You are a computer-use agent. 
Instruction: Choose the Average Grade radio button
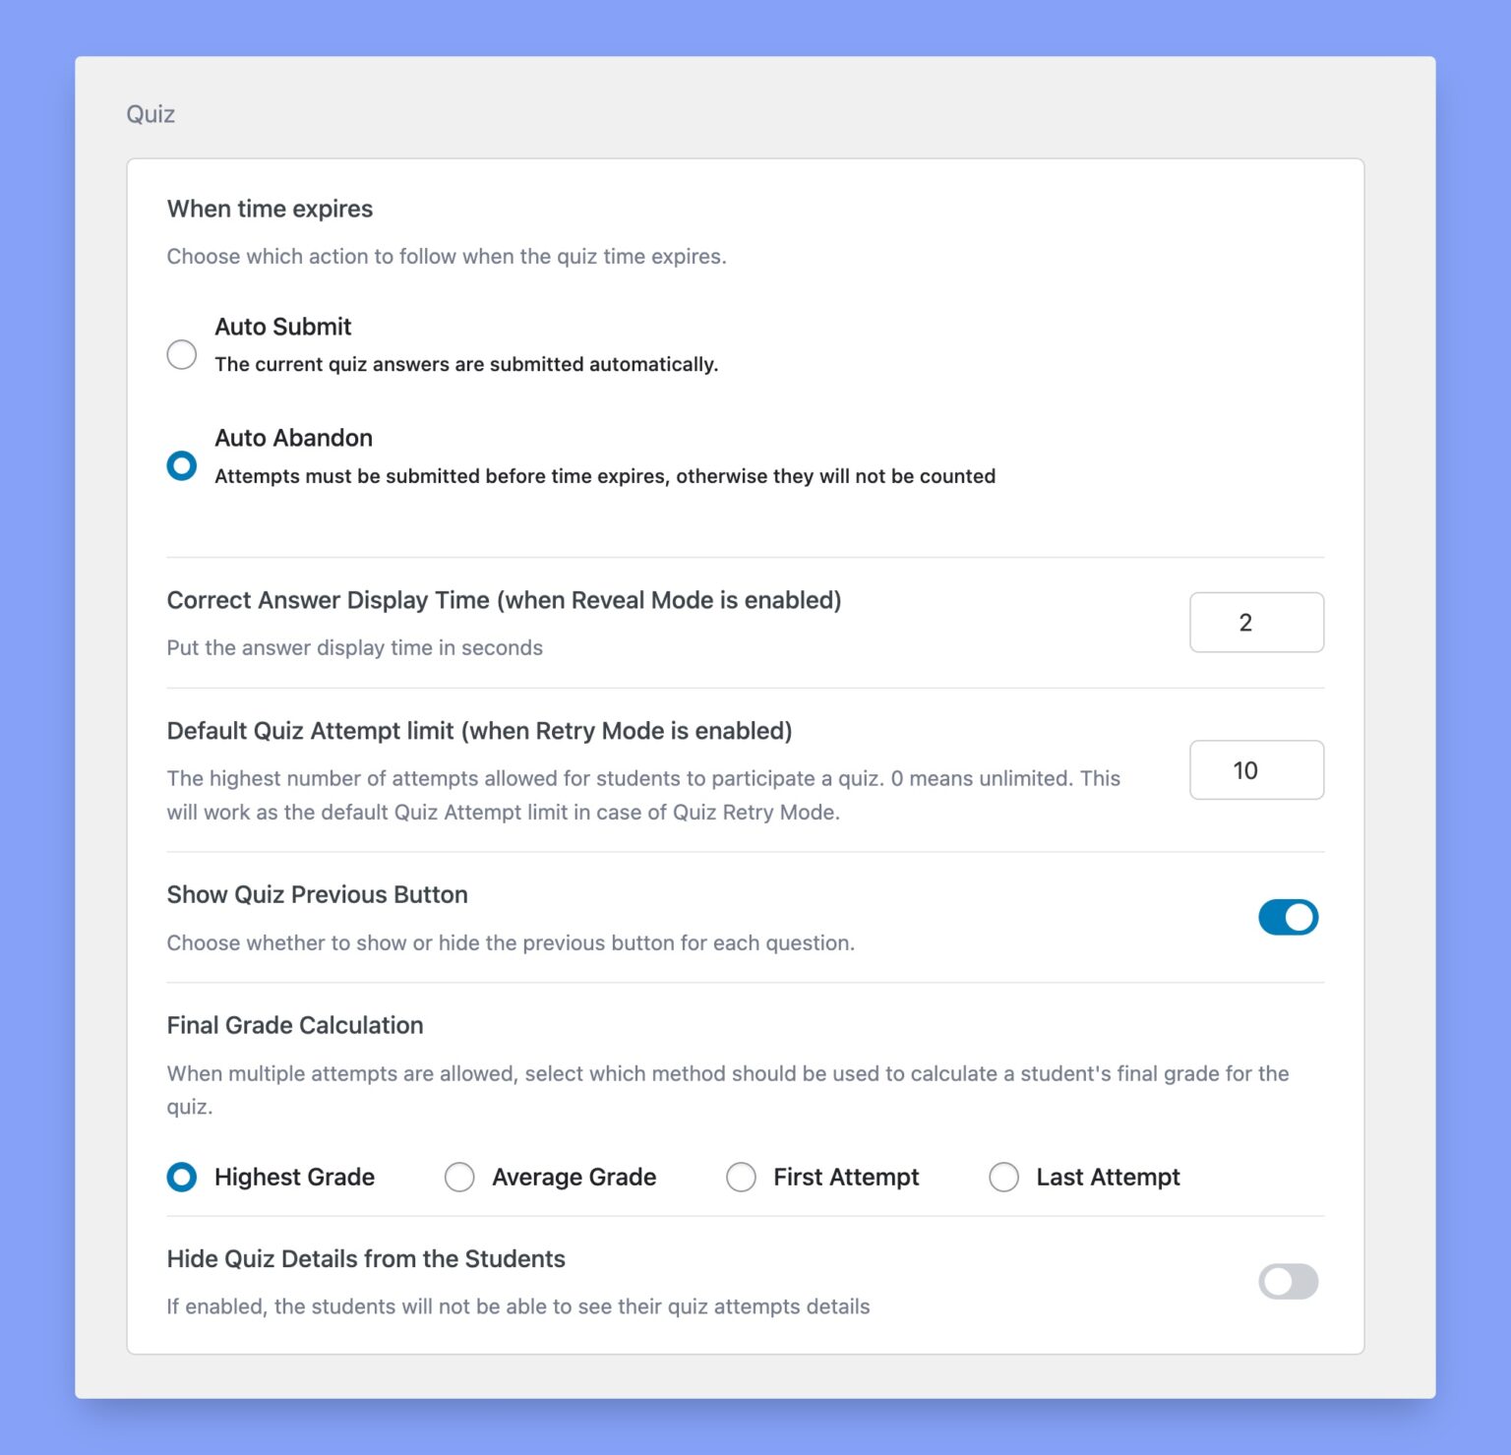[459, 1177]
